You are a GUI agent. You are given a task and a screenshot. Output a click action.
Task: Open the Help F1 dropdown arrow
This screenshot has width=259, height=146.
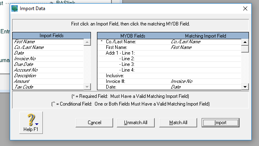click(37, 124)
